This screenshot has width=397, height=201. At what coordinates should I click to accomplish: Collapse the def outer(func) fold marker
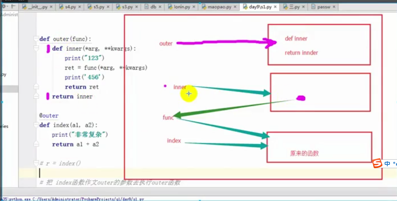[36, 39]
